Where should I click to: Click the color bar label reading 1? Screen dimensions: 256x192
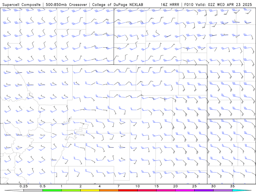click(61, 186)
